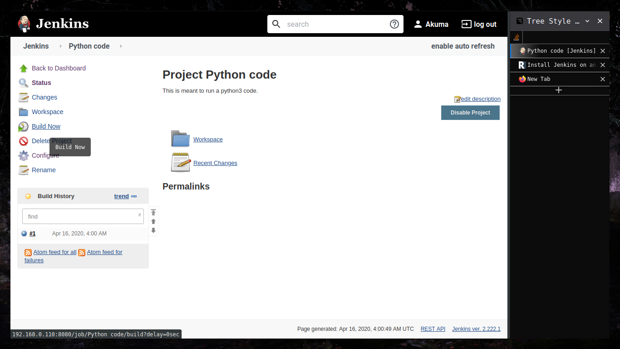
Task: Click the red Delete Project icon
Action: [x=24, y=141]
